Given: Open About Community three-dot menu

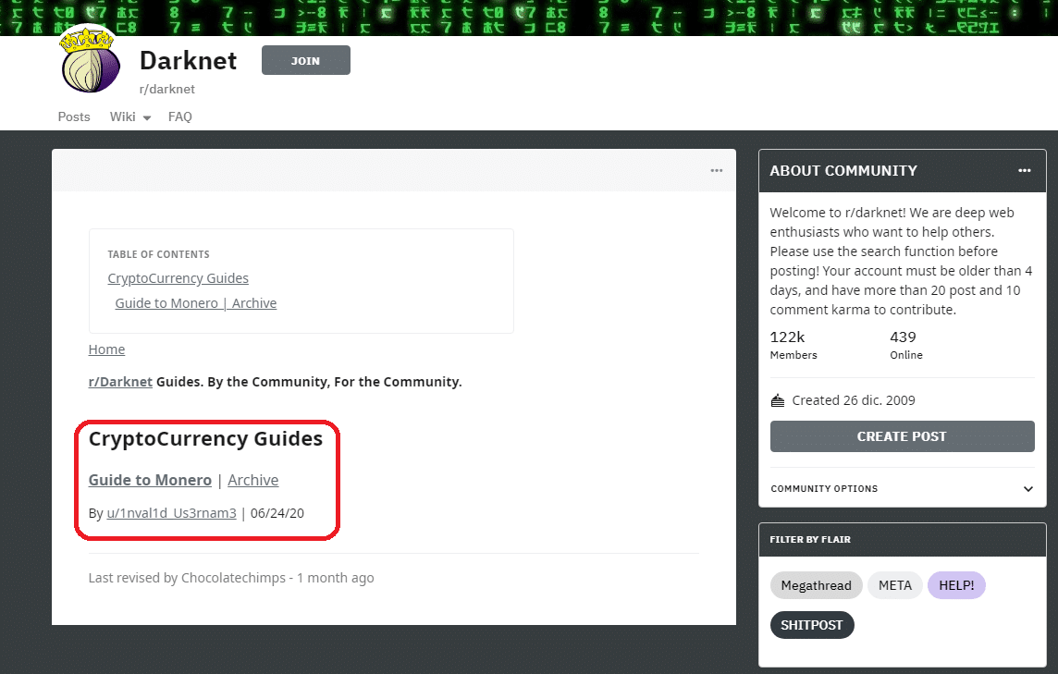Looking at the screenshot, I should click(x=1025, y=171).
